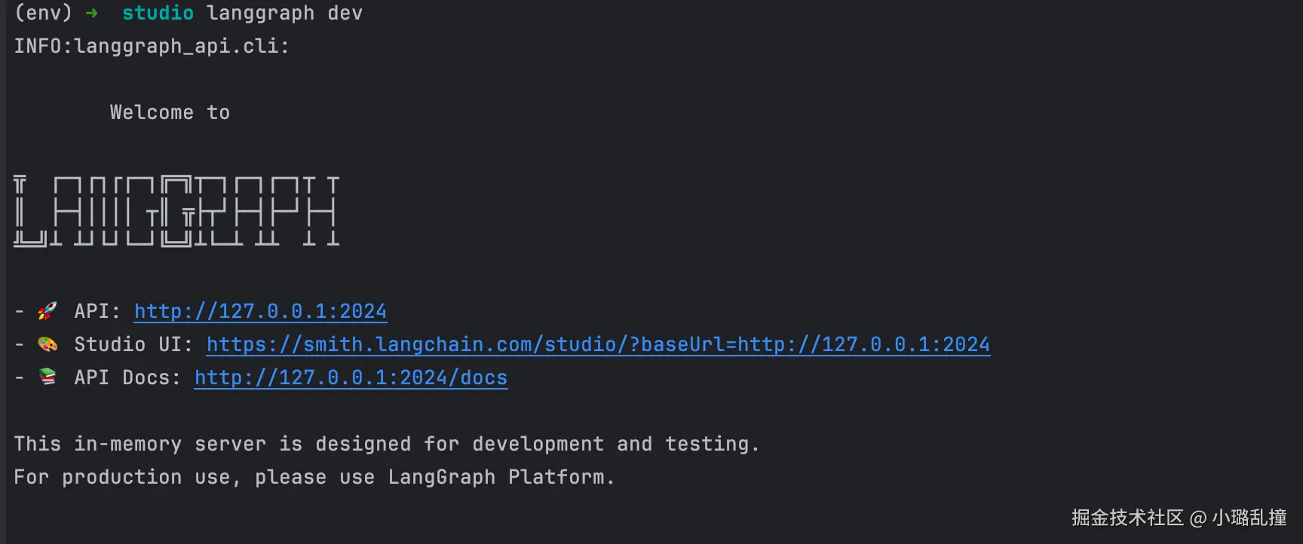Click the "API Docs:" label text

click(x=127, y=377)
